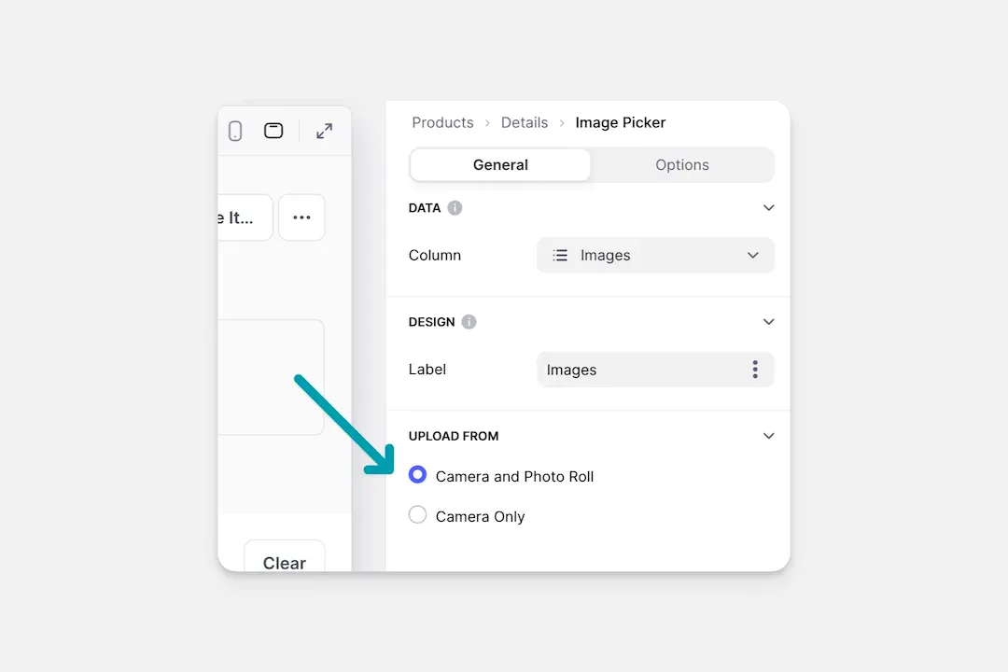Click Image Picker breadcrumb title

pos(621,123)
